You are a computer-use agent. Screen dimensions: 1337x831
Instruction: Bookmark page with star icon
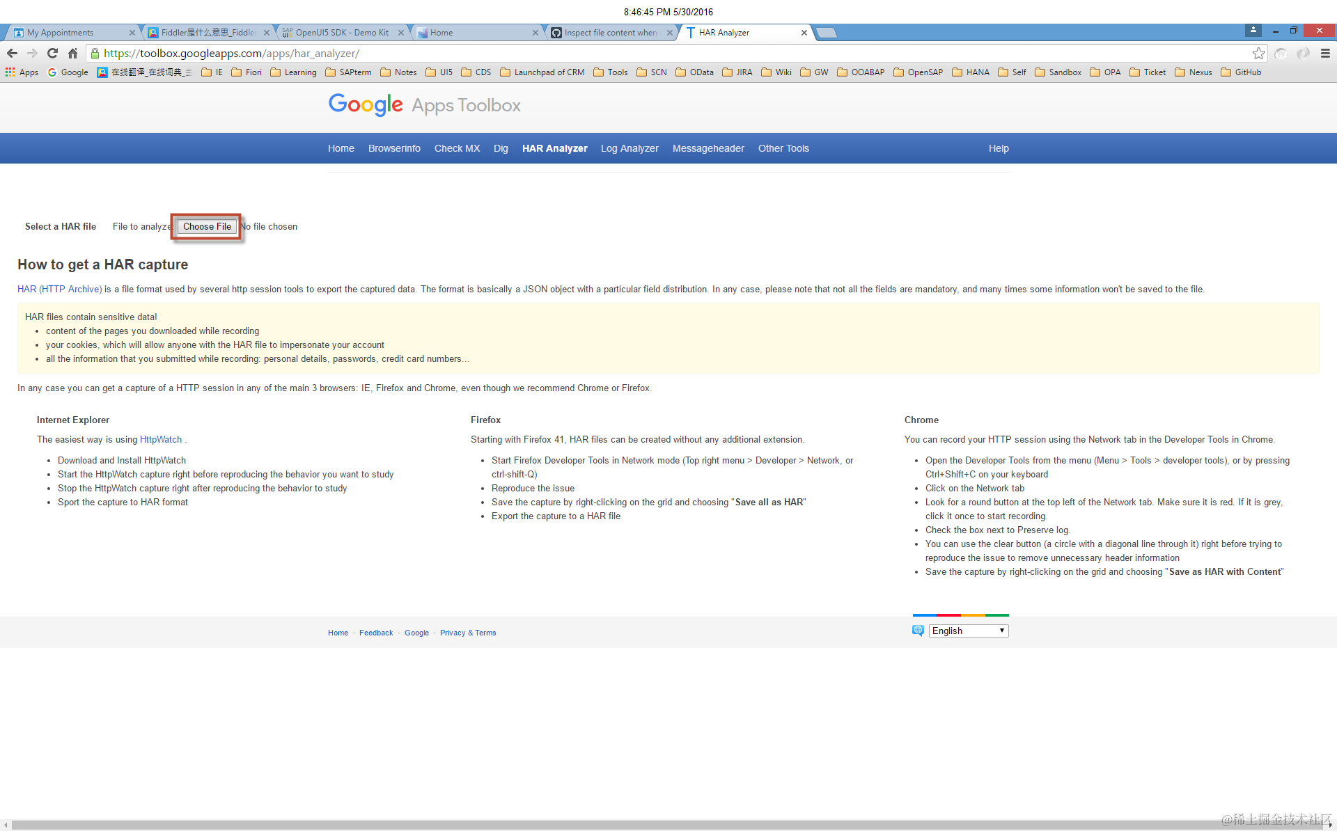click(x=1258, y=54)
